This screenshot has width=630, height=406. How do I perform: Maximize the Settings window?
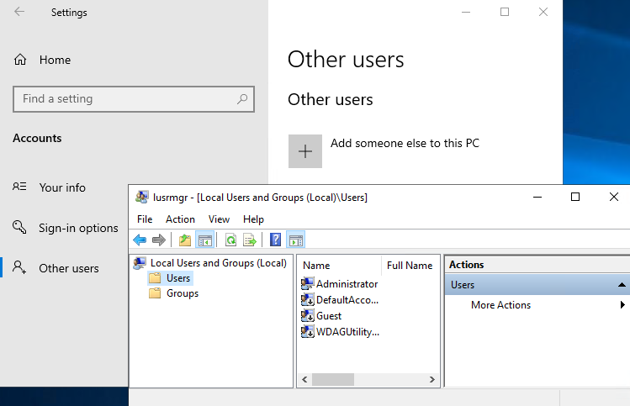point(505,12)
